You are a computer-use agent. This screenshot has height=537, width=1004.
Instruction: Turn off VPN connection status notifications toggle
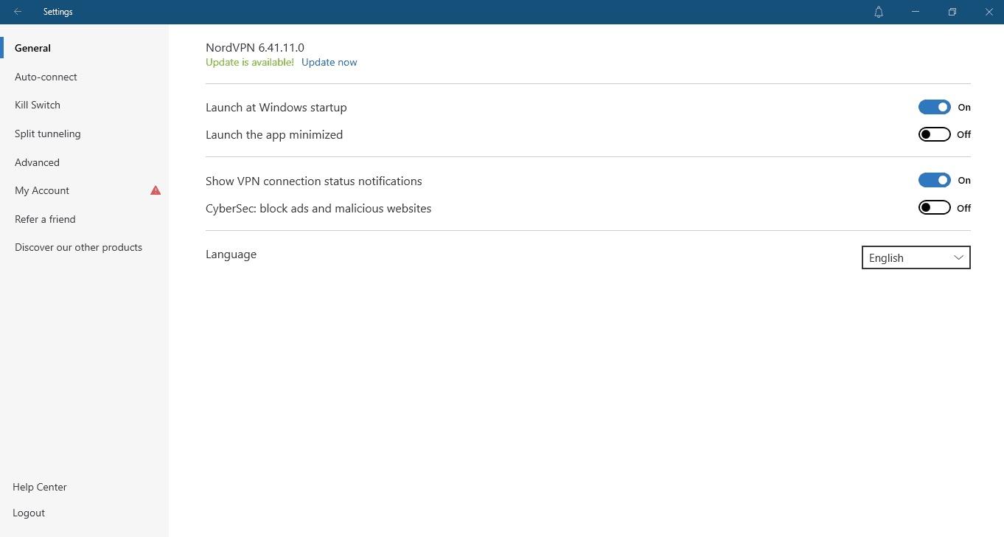934,180
